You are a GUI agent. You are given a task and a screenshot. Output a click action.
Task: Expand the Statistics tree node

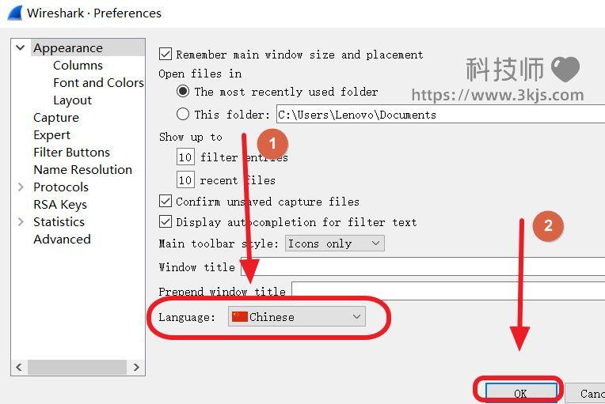pyautogui.click(x=21, y=222)
